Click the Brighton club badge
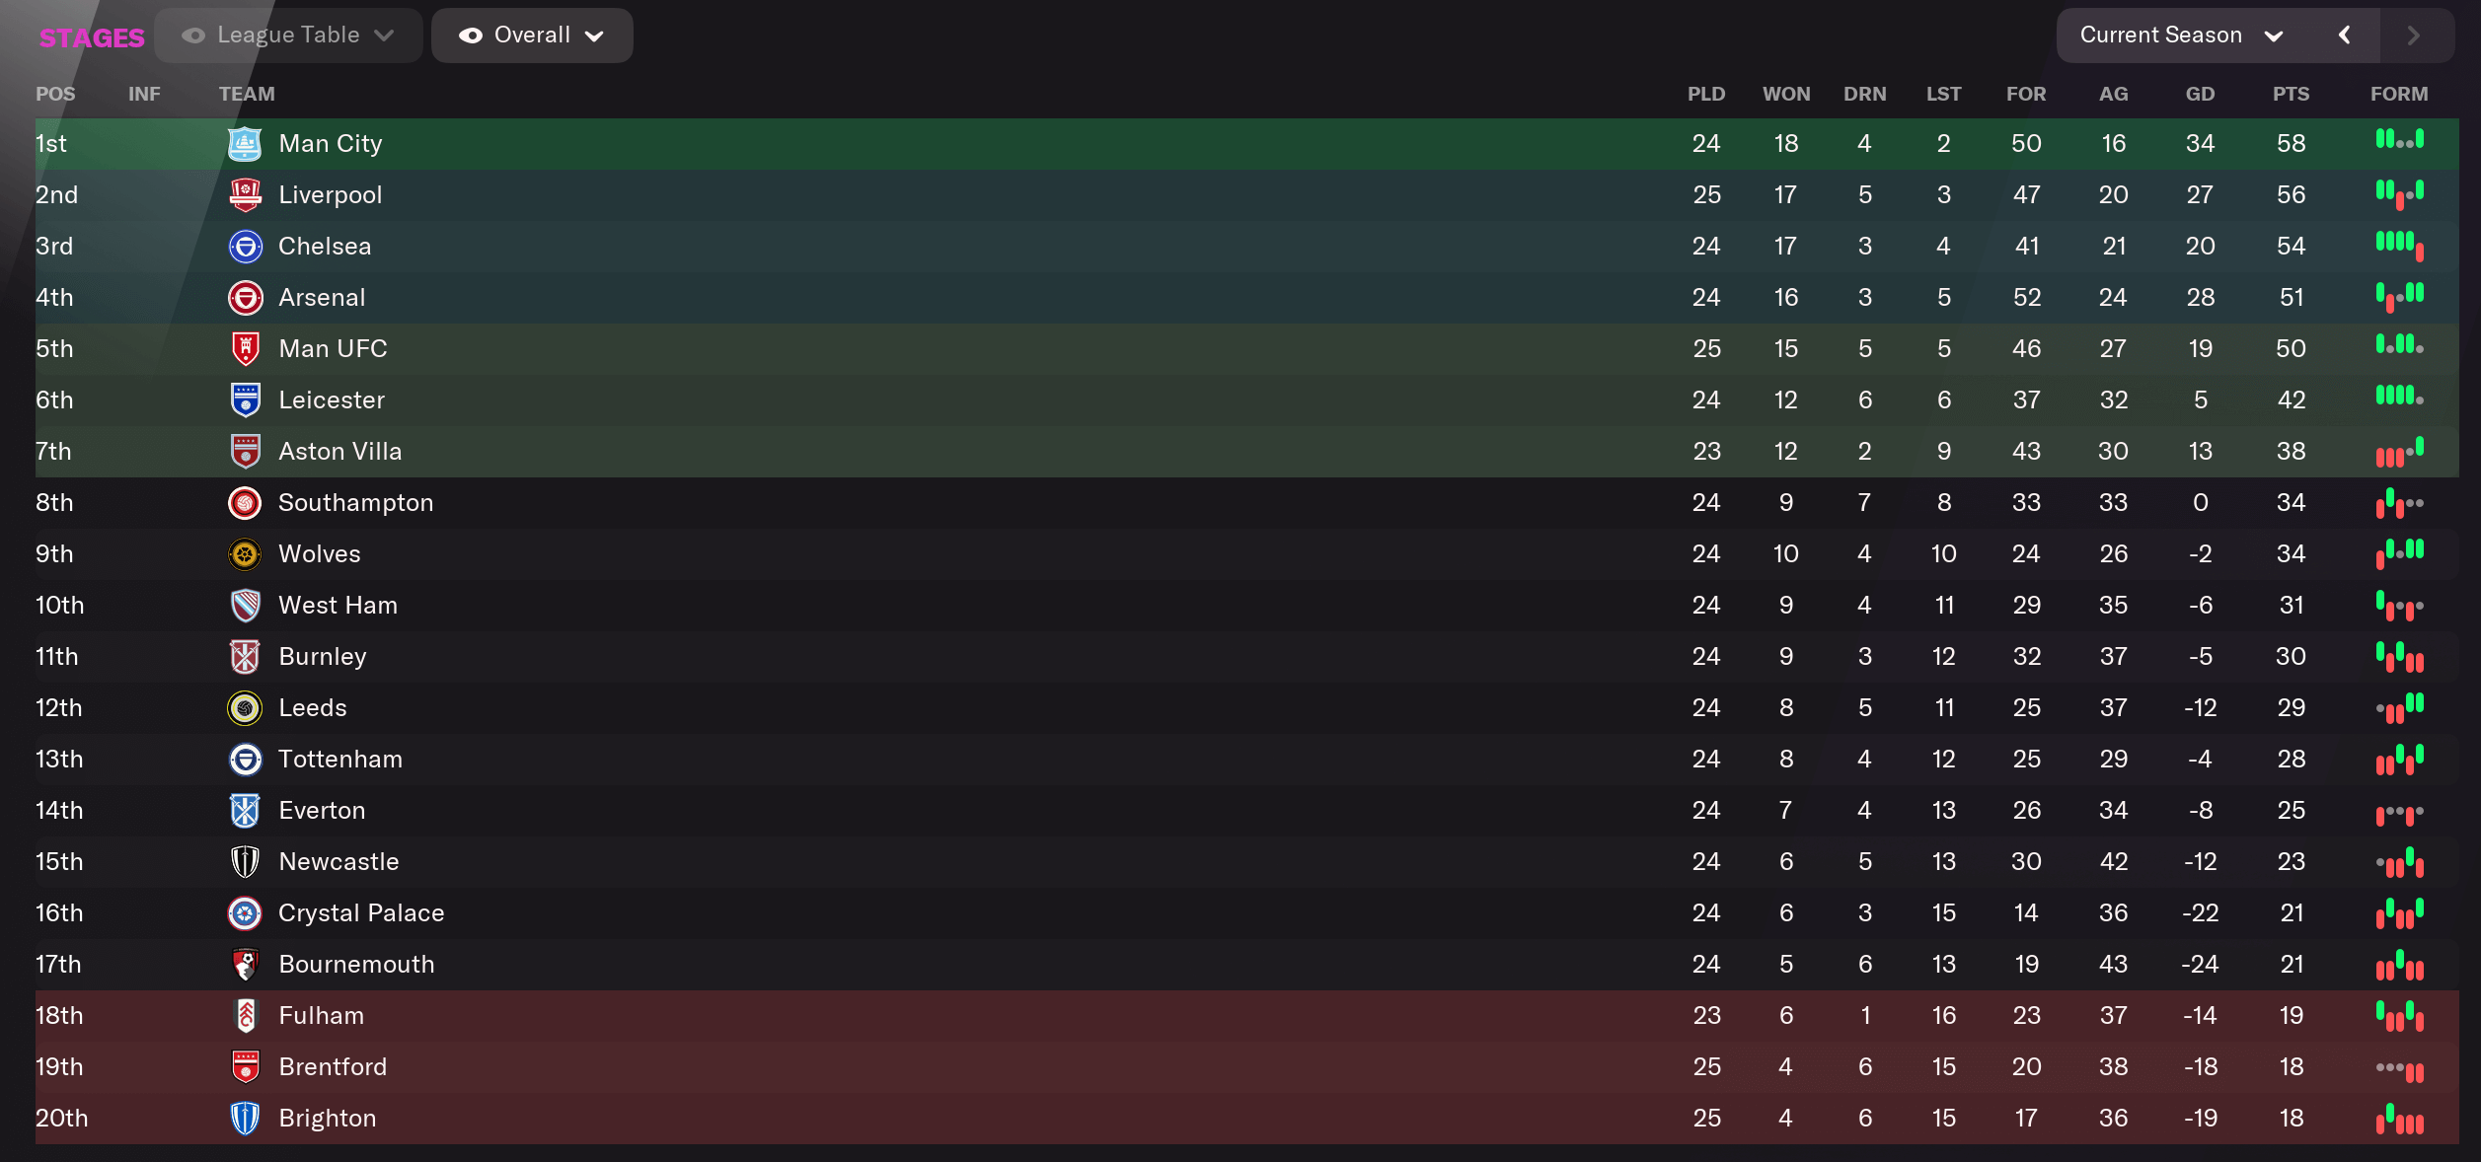The image size is (2481, 1162). [x=244, y=1118]
